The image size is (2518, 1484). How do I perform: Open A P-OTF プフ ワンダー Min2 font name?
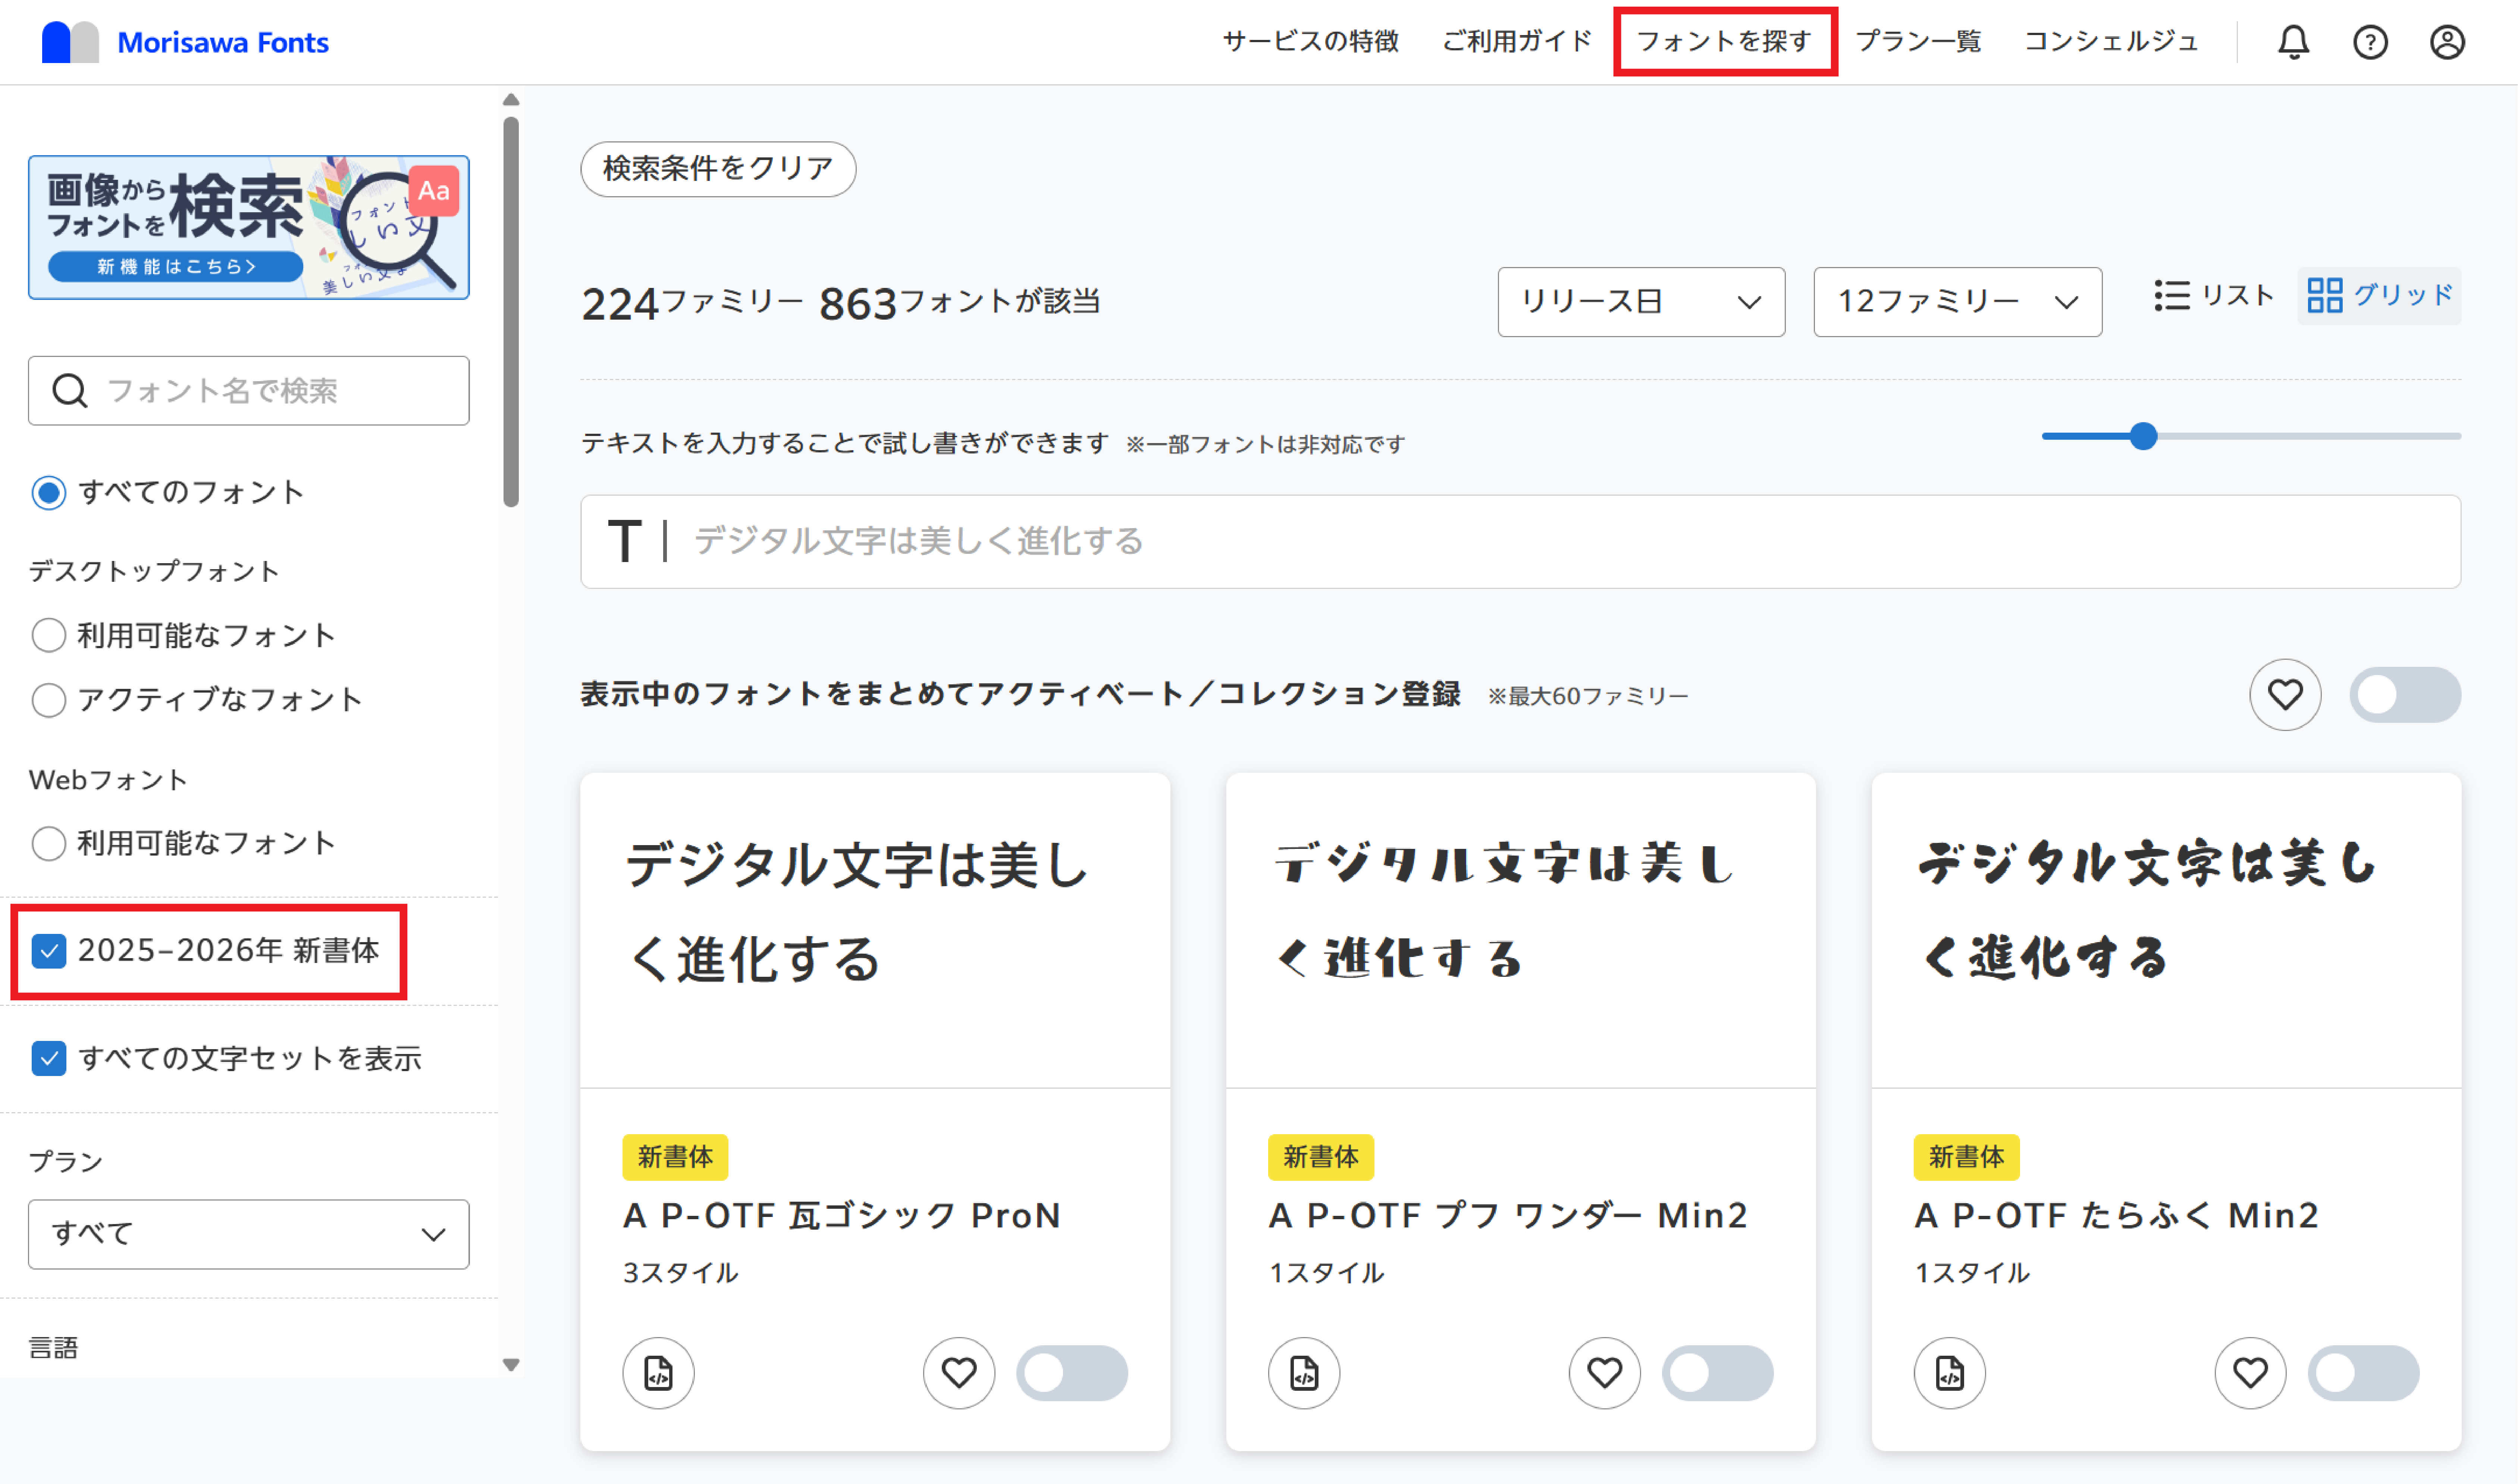click(x=1508, y=1216)
